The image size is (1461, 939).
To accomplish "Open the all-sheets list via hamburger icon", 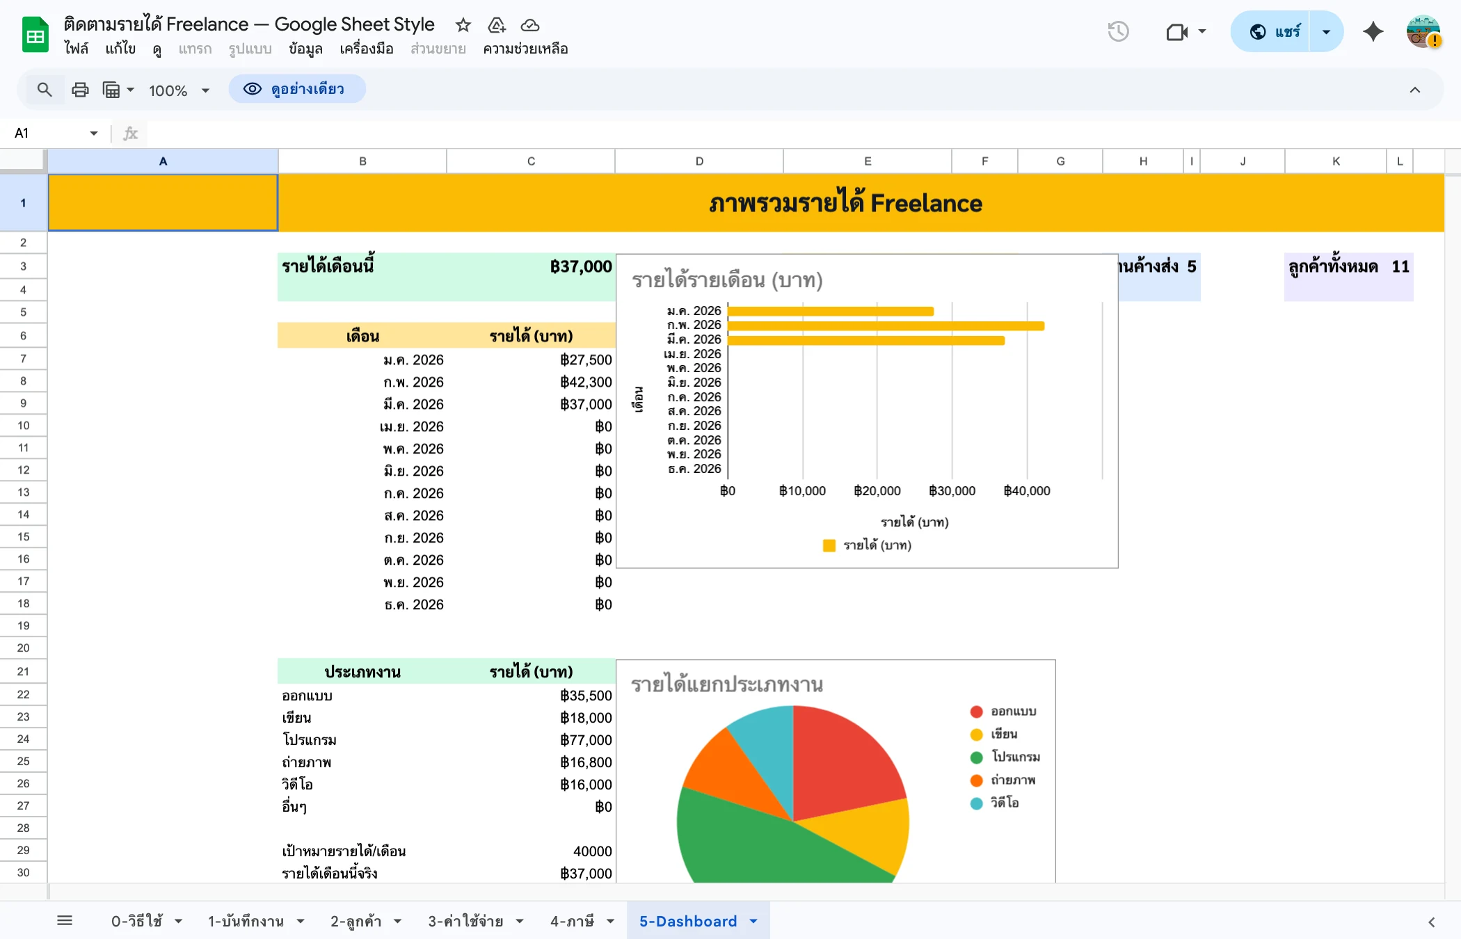I will click(x=65, y=920).
